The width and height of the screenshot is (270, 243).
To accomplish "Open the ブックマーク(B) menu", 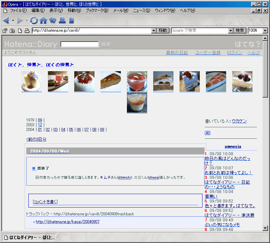I will [x=97, y=10].
